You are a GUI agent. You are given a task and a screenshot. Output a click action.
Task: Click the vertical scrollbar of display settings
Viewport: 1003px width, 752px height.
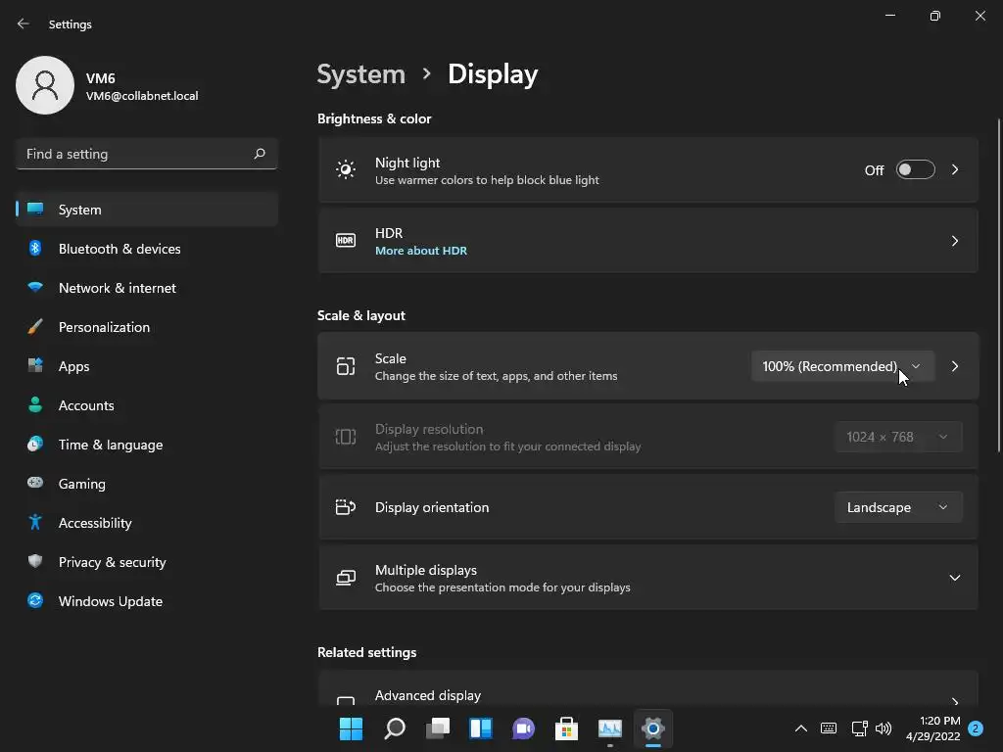coord(999,286)
